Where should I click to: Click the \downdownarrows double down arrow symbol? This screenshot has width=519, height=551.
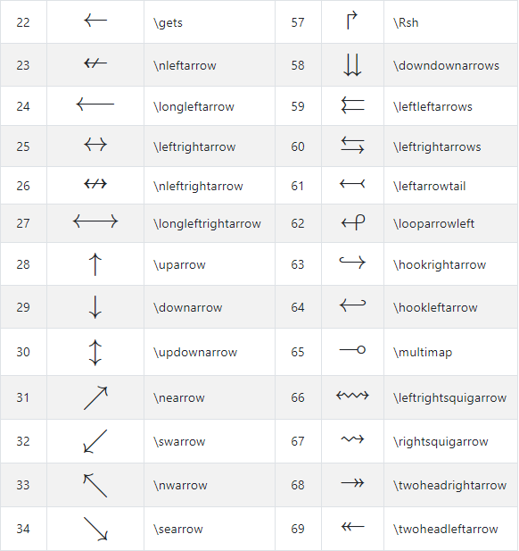tap(352, 65)
